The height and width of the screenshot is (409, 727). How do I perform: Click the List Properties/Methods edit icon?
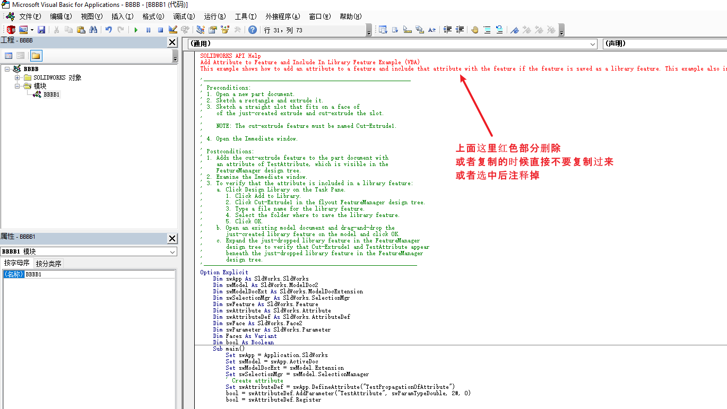tap(382, 30)
